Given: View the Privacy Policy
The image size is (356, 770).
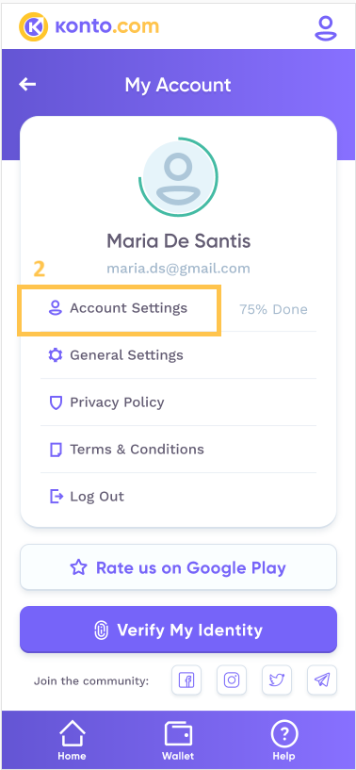Looking at the screenshot, I should [178, 402].
